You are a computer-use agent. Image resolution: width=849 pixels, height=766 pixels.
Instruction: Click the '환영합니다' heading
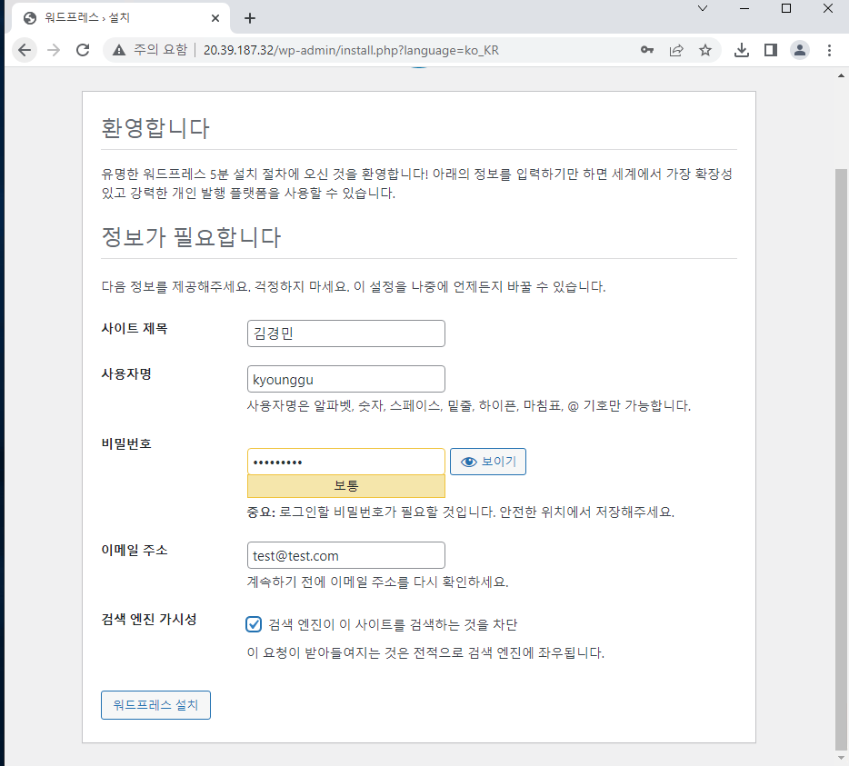tap(155, 128)
